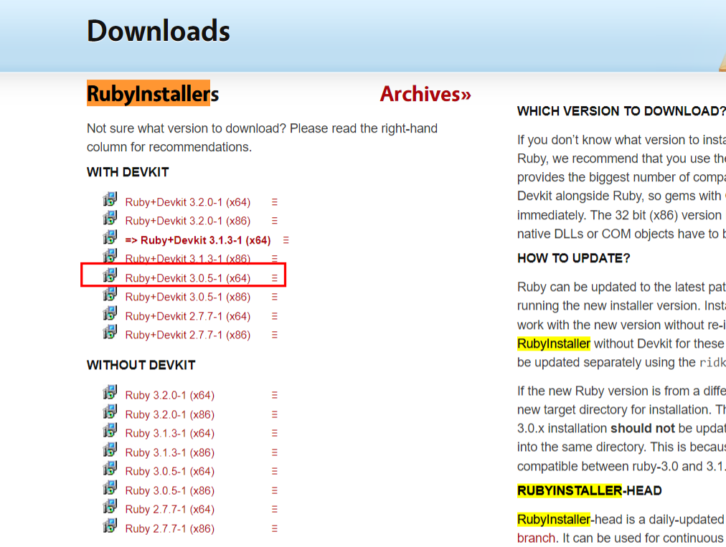Click installer icon beside Ruby 3.1.3-1 (x86)

click(x=110, y=450)
